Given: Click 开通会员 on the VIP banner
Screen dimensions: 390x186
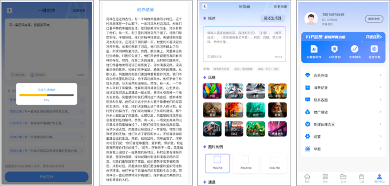Looking at the screenshot, I should coord(374,37).
